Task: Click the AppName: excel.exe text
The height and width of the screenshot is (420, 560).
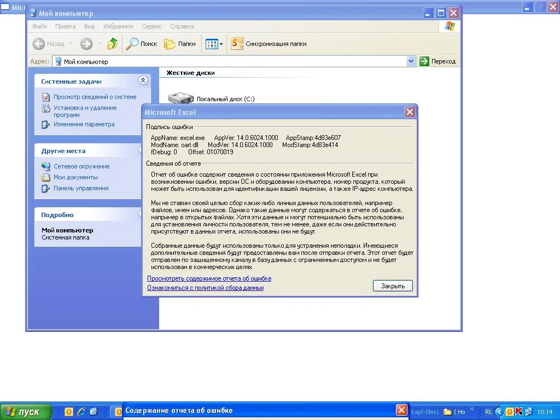Action: click(178, 138)
